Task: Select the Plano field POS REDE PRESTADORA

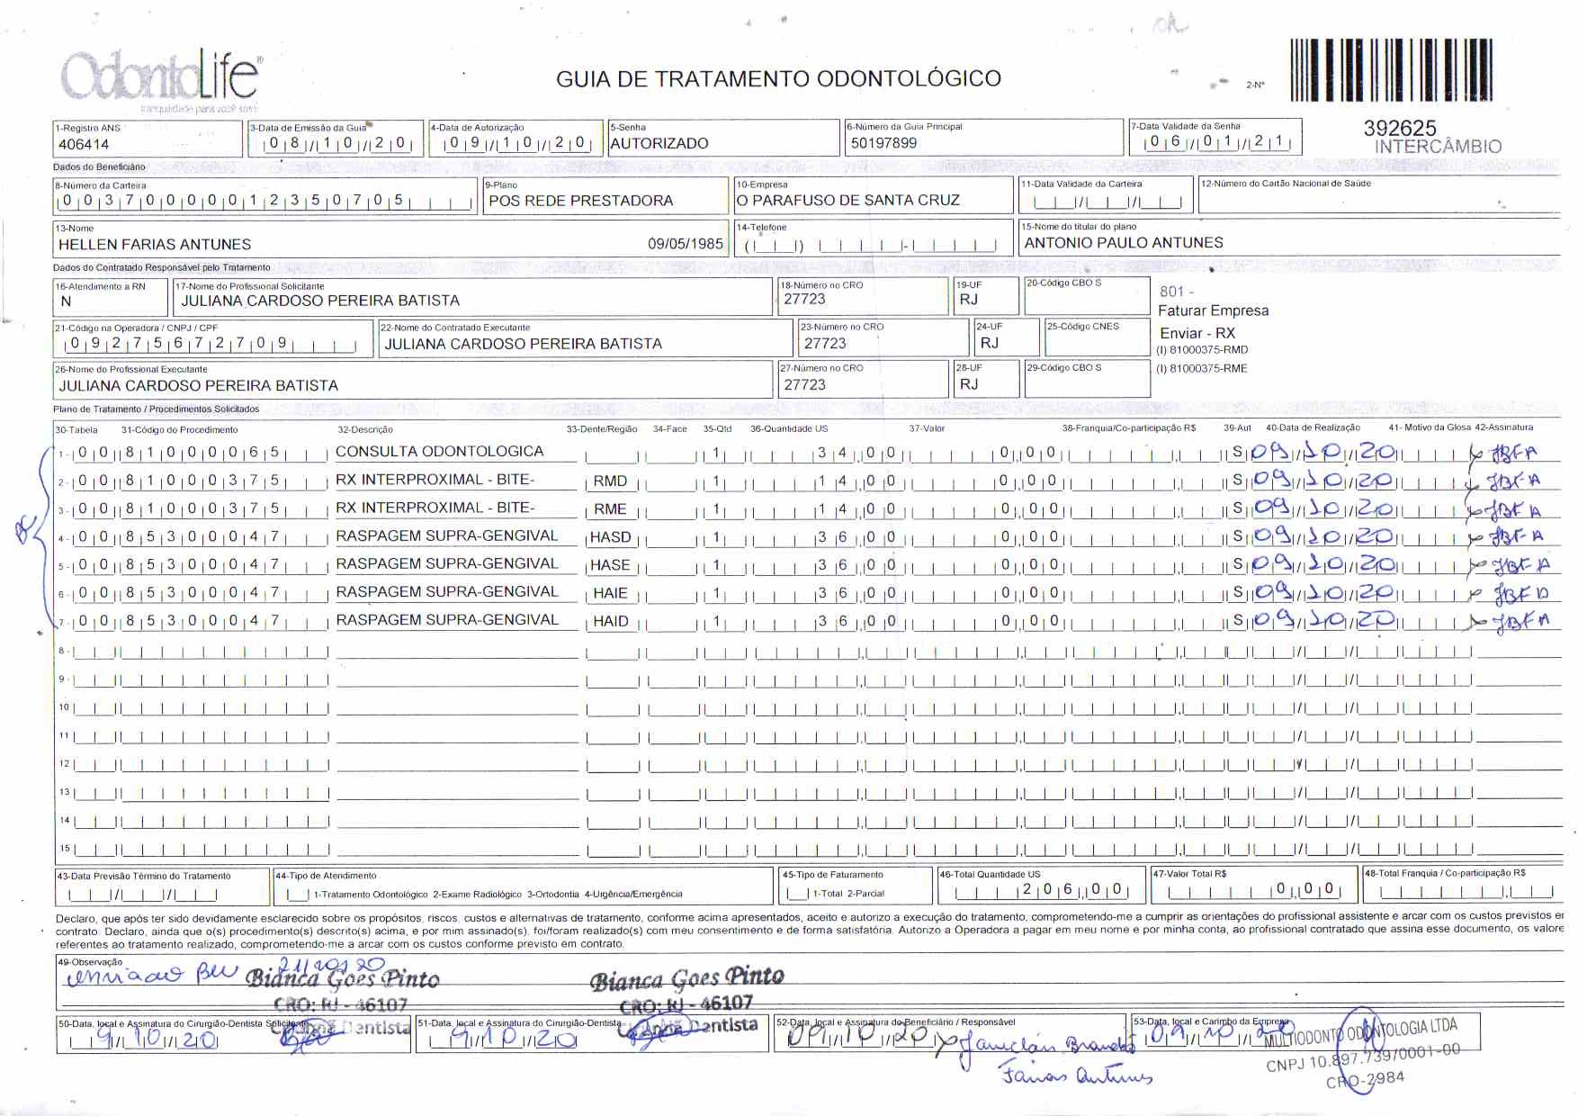Action: [605, 201]
